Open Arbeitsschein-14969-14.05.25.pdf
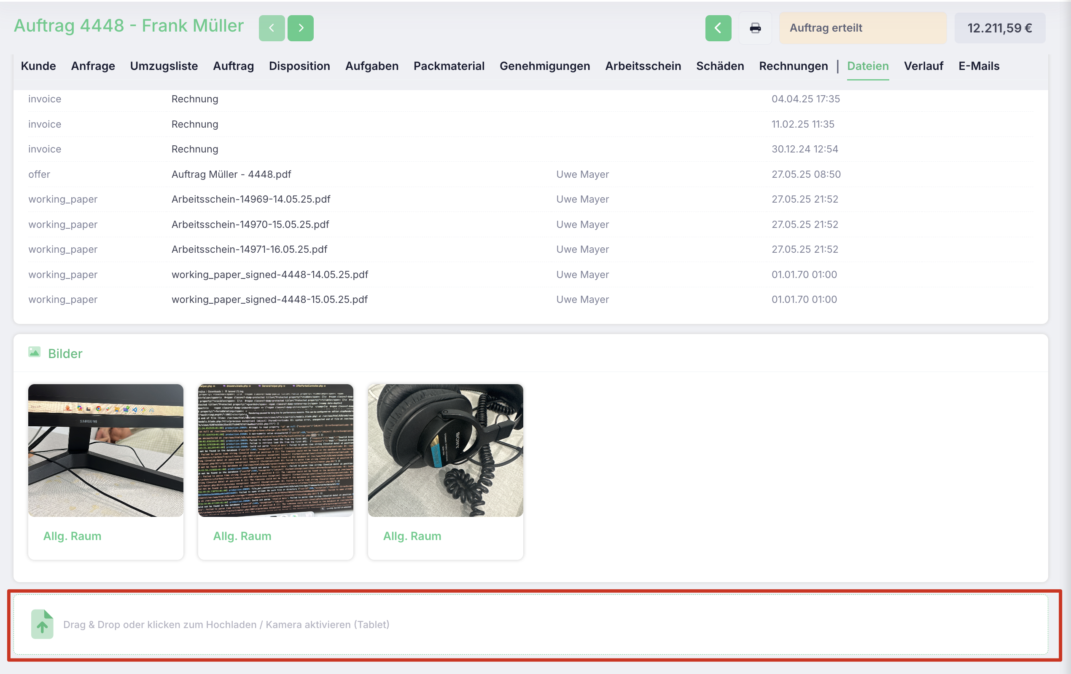This screenshot has width=1071, height=674. click(x=251, y=200)
